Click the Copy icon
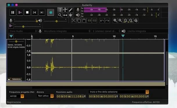 pyautogui.click(x=79, y=21)
